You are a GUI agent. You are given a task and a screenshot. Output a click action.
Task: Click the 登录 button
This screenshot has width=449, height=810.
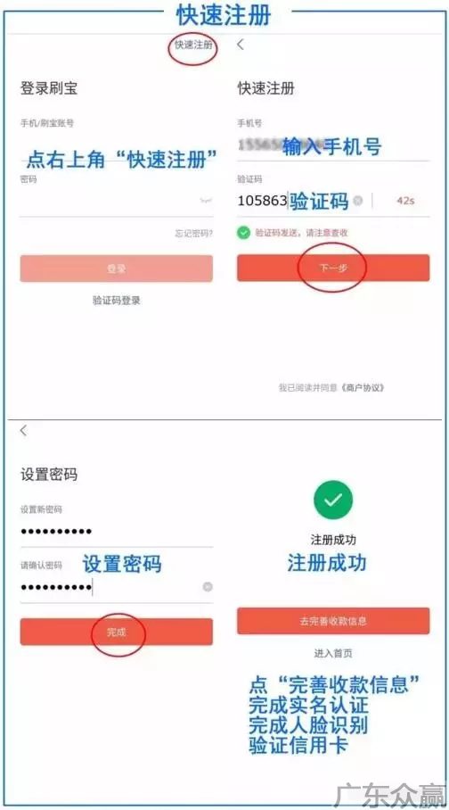click(116, 269)
